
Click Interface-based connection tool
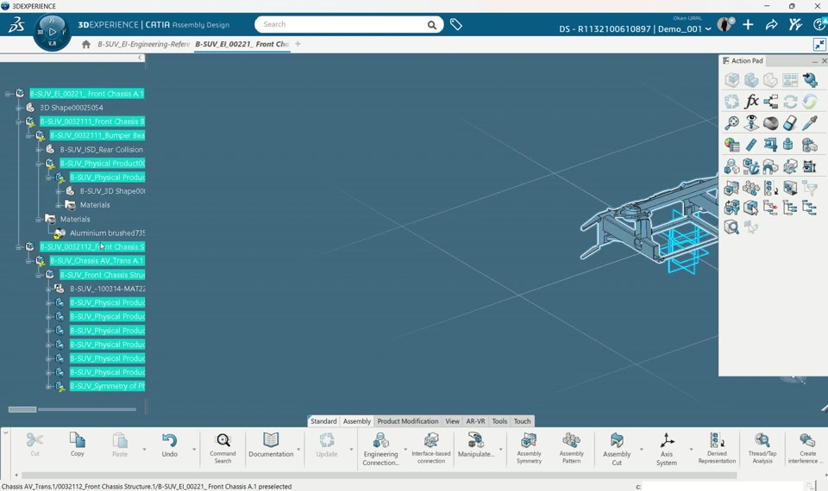tap(431, 448)
